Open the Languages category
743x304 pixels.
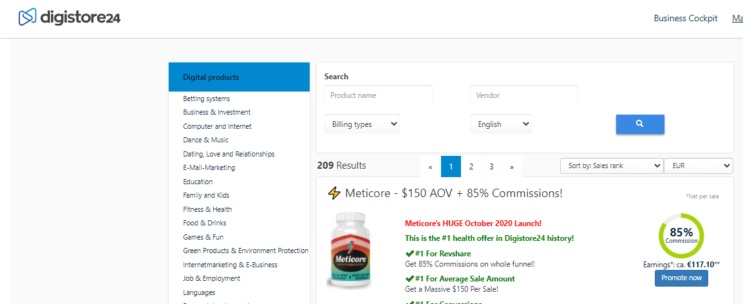199,292
